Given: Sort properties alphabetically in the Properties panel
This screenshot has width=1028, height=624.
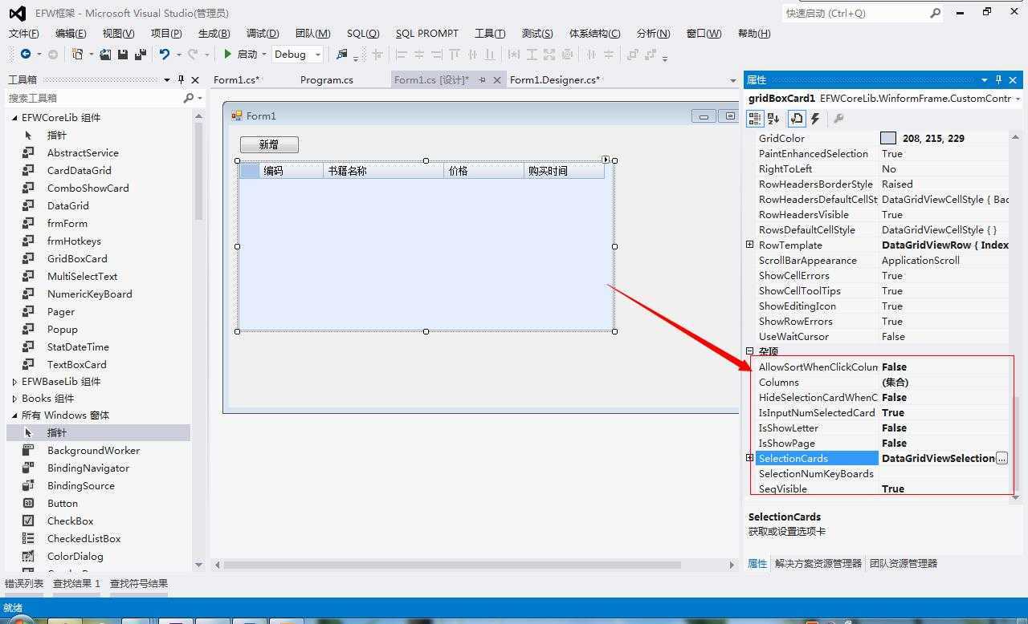Looking at the screenshot, I should [773, 119].
